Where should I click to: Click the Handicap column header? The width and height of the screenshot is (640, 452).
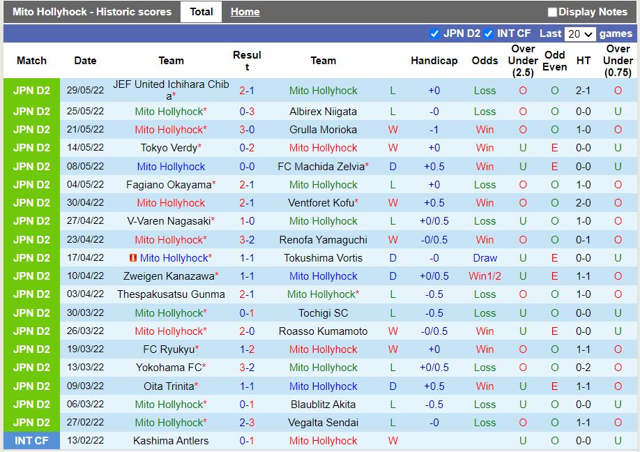point(434,61)
